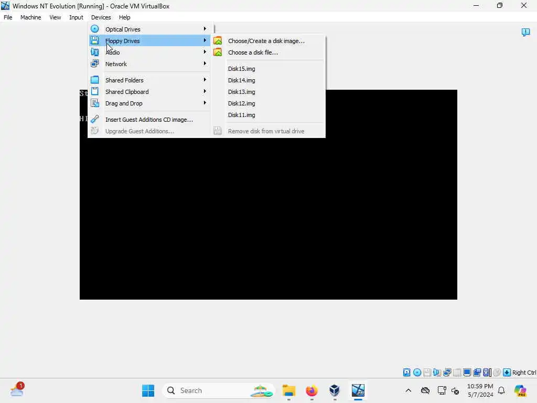Image resolution: width=537 pixels, height=403 pixels.
Task: Click the Shared Clipboard icon in Devices menu
Action: tap(95, 91)
